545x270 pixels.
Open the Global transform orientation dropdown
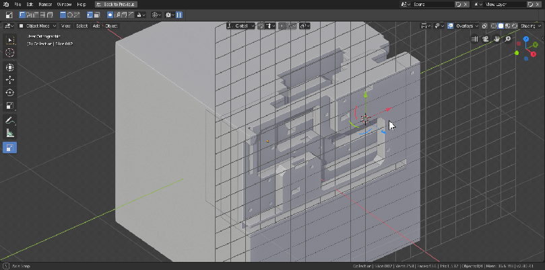pos(241,26)
